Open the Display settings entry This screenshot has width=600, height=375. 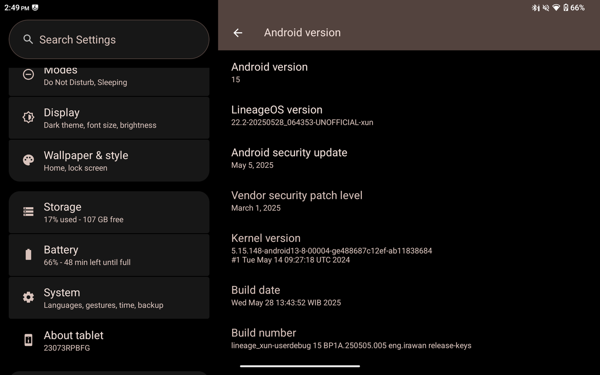coord(109,118)
